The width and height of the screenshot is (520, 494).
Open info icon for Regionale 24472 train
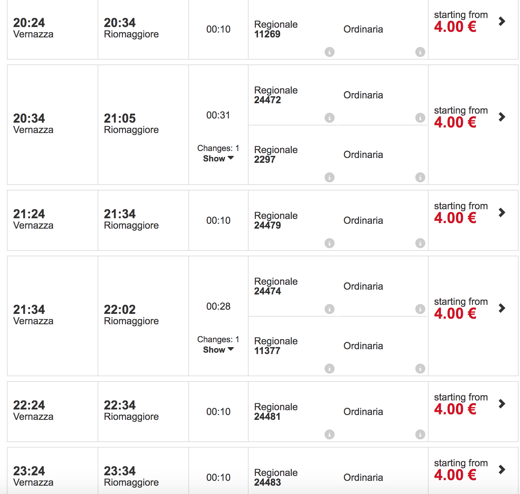click(330, 118)
